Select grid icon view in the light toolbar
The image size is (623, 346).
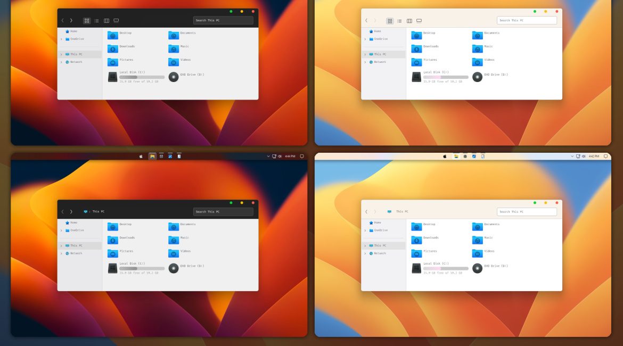point(390,21)
